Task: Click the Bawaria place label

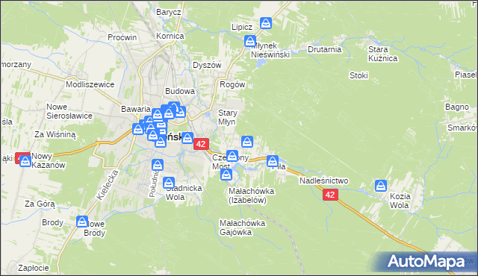Action: [x=136, y=109]
